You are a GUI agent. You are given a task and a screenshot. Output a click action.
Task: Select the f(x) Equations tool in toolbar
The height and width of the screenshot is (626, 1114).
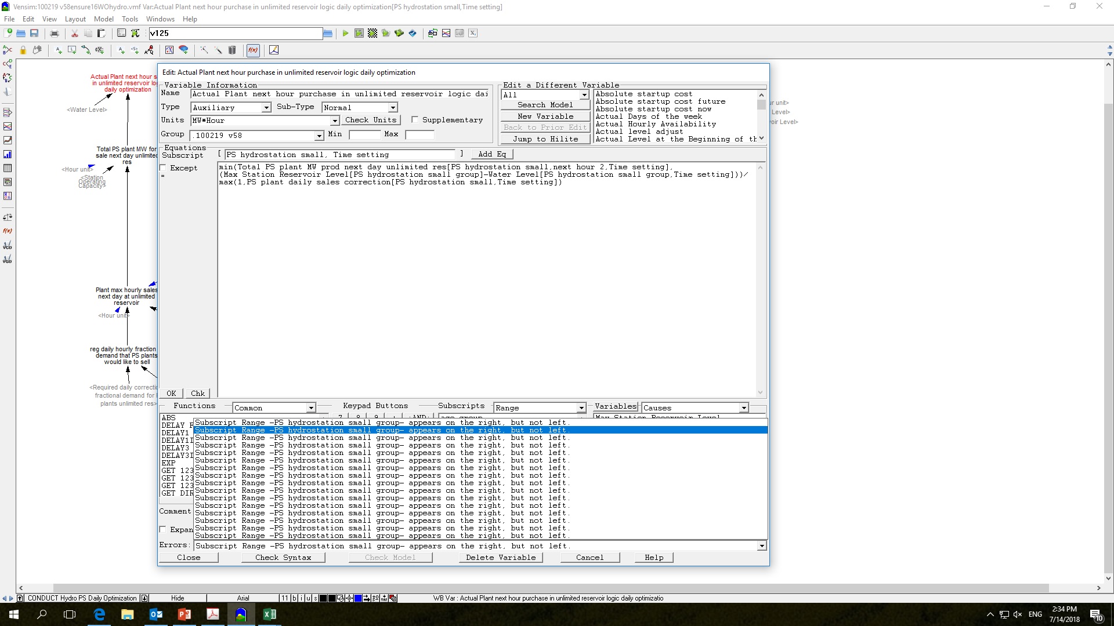[253, 50]
